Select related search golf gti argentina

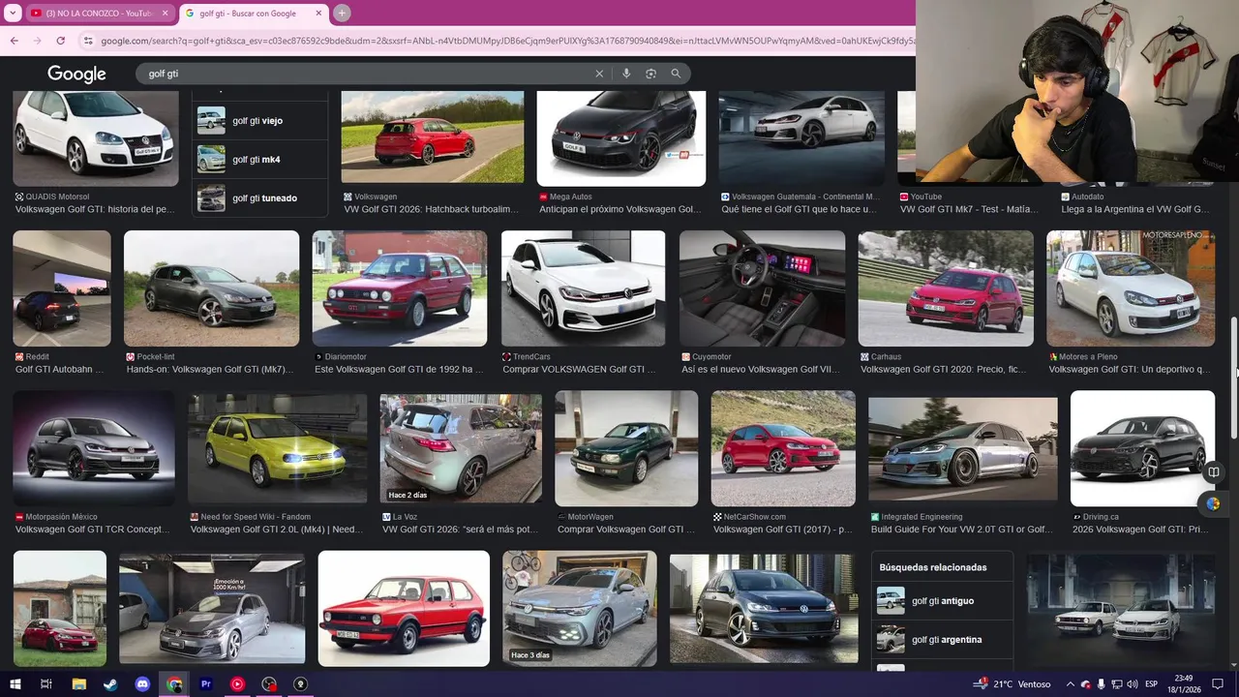click(943, 640)
